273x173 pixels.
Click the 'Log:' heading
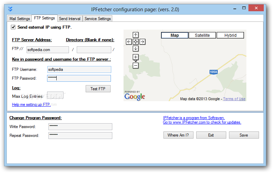(16, 88)
